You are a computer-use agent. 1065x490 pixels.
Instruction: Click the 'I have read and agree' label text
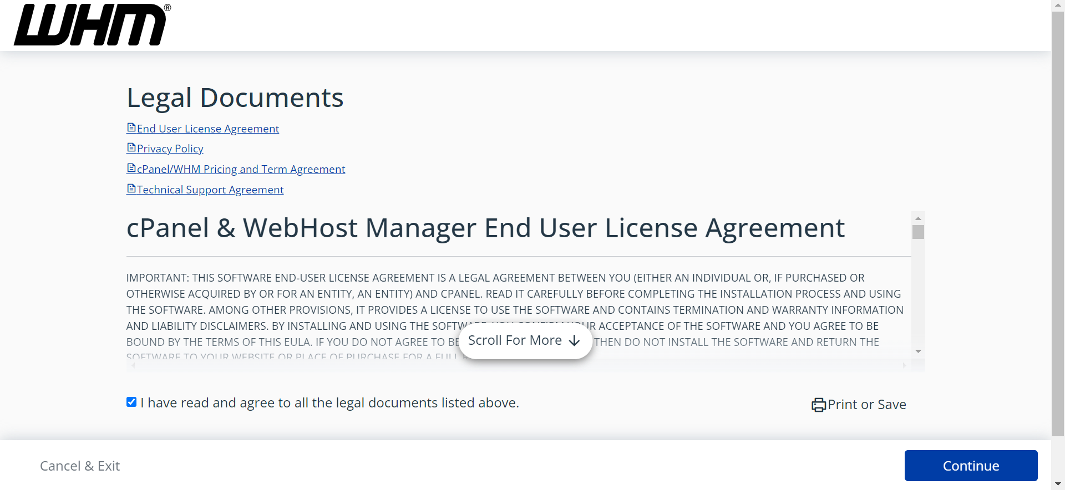tap(329, 403)
